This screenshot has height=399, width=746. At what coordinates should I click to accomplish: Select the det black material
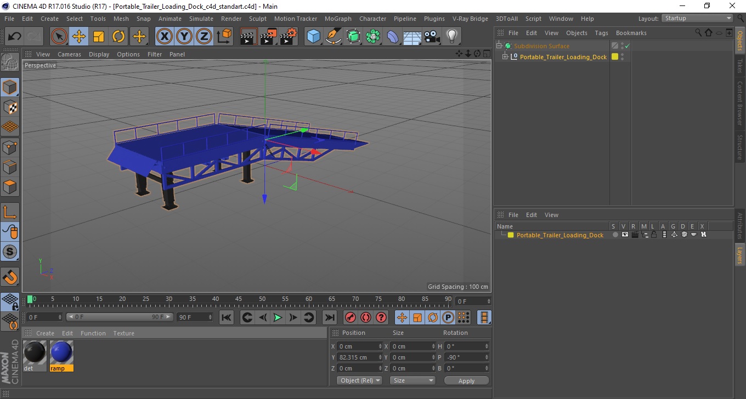(x=35, y=356)
